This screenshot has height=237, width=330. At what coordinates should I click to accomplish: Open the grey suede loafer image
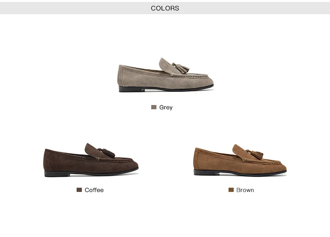(166, 75)
